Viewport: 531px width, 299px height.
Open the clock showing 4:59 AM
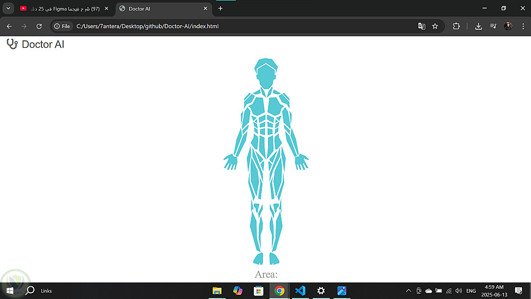point(494,291)
